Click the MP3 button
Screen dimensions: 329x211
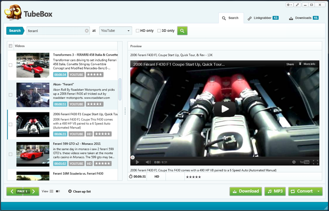tap(275, 191)
